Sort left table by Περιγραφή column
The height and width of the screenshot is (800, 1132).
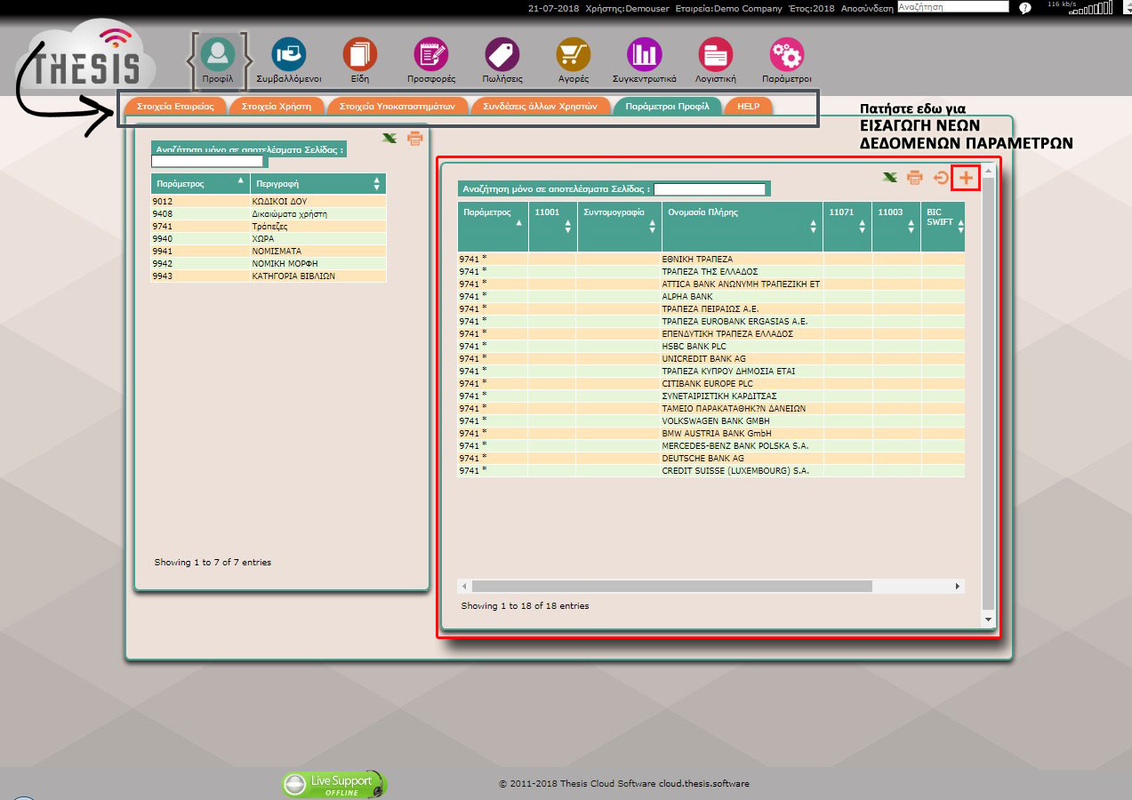[317, 183]
